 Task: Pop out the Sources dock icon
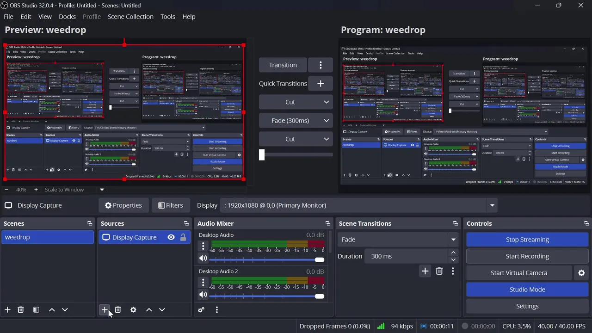point(186,223)
